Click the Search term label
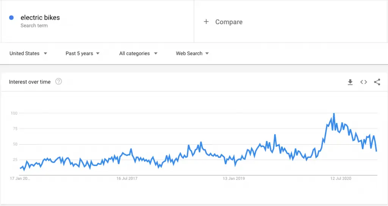 [34, 25]
